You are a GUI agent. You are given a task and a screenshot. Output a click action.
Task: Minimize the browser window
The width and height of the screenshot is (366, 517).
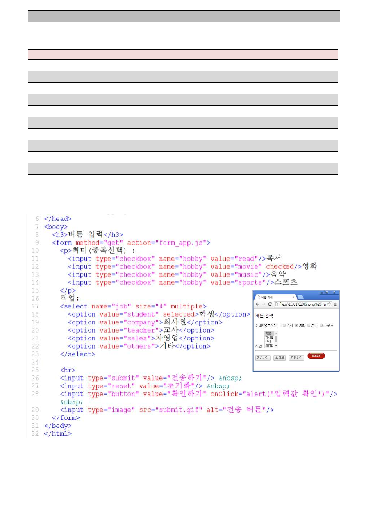(321, 293)
